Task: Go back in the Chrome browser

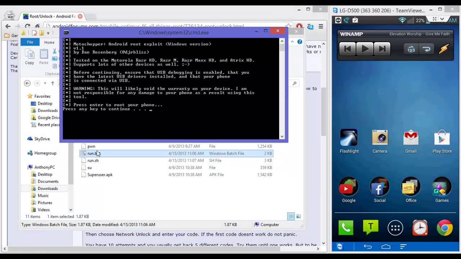Action: pyautogui.click(x=8, y=26)
